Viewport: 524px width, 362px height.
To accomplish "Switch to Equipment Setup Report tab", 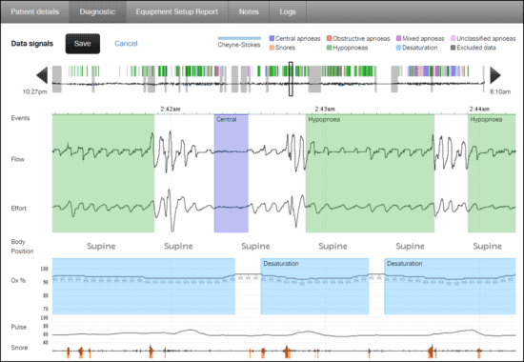I will [177, 11].
